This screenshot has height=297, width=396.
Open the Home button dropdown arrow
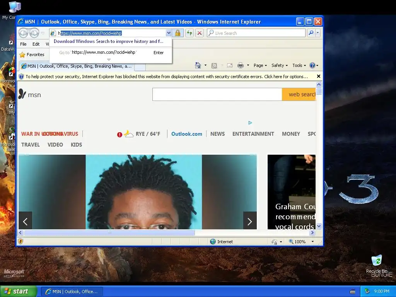pos(206,65)
